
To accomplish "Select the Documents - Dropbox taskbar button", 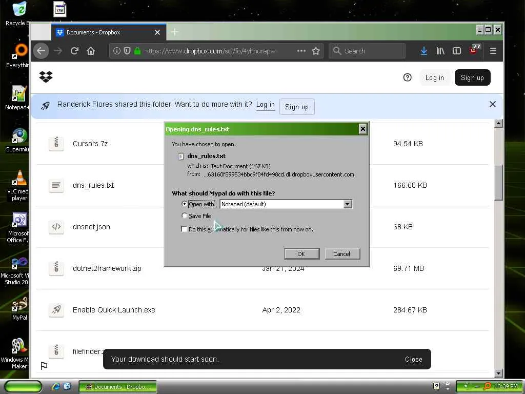I will click(117, 387).
